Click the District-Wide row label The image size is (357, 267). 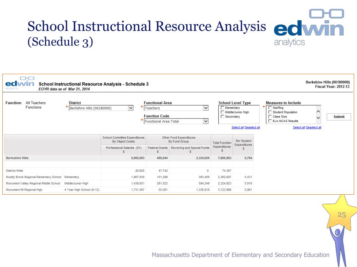pyautogui.click(x=15, y=171)
